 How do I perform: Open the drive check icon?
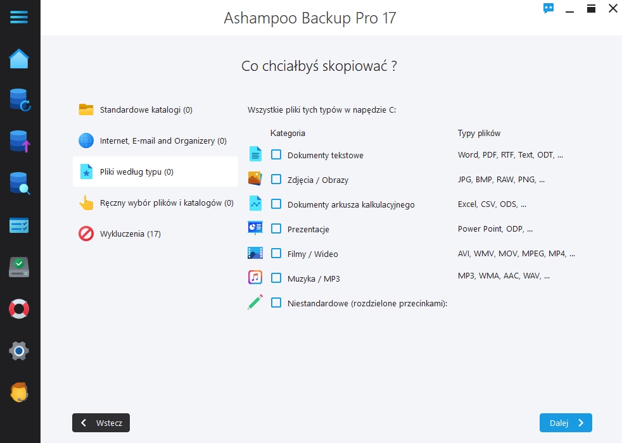(x=19, y=267)
